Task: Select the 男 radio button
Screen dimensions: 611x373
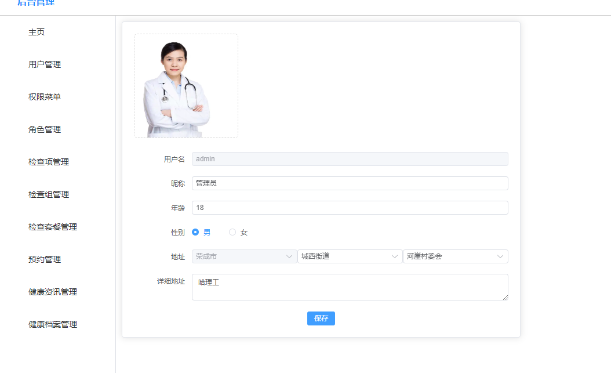Action: (x=195, y=232)
